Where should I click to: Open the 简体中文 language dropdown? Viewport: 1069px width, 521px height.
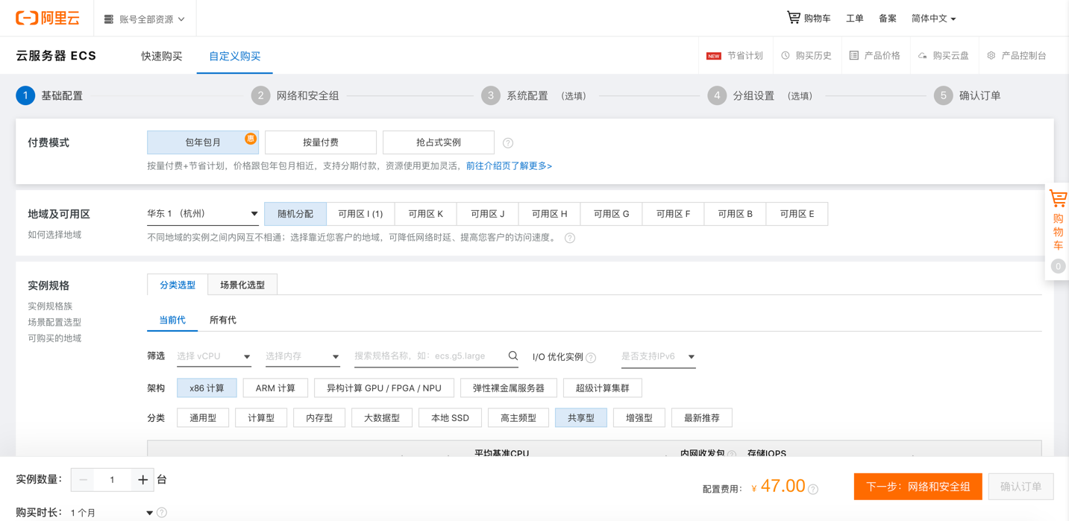[x=933, y=19]
